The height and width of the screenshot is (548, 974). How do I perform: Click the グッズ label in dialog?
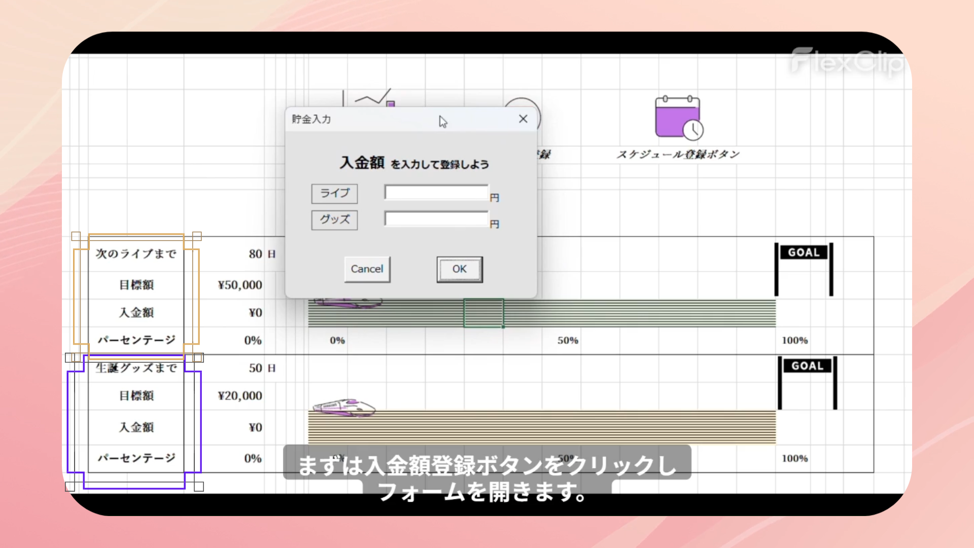pyautogui.click(x=334, y=220)
